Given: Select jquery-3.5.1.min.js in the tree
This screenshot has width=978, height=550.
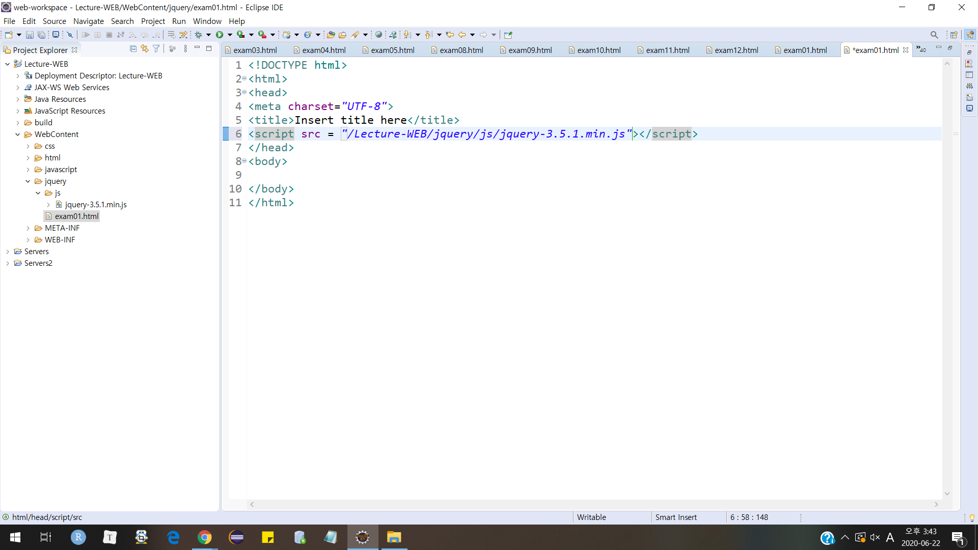Looking at the screenshot, I should (96, 205).
